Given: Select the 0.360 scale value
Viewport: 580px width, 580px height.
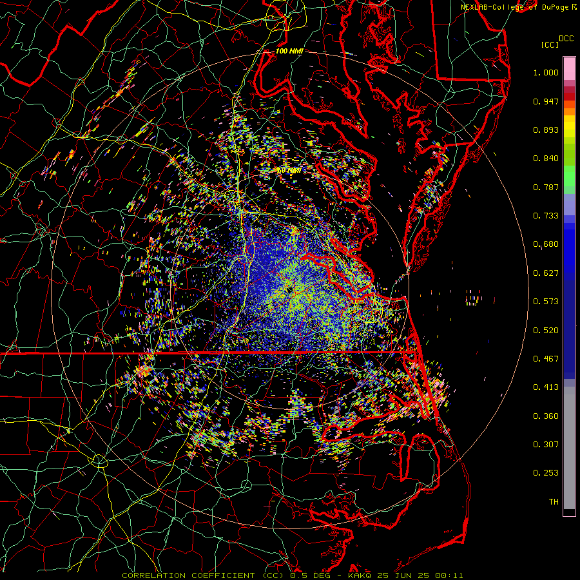Looking at the screenshot, I should point(546,416).
